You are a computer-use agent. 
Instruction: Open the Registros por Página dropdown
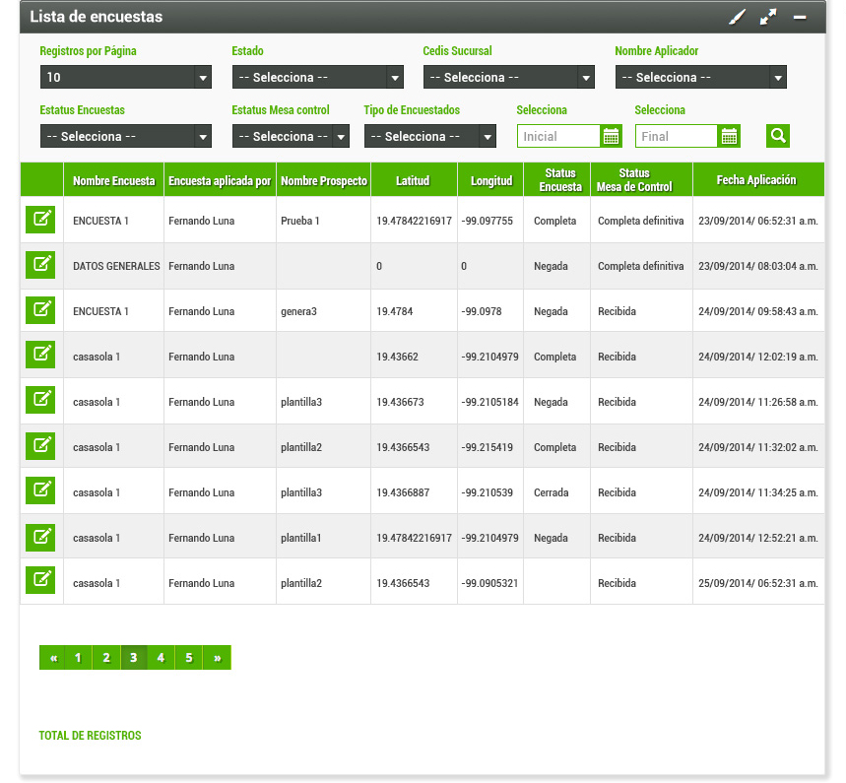click(x=125, y=76)
